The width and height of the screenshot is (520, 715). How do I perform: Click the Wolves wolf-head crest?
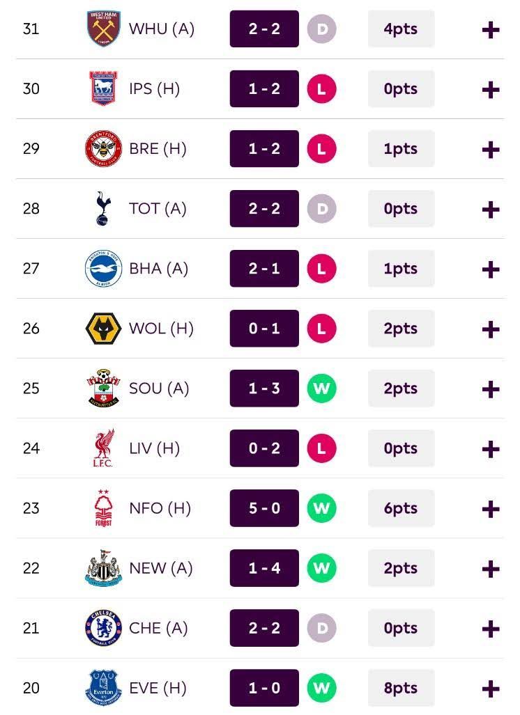click(x=104, y=329)
